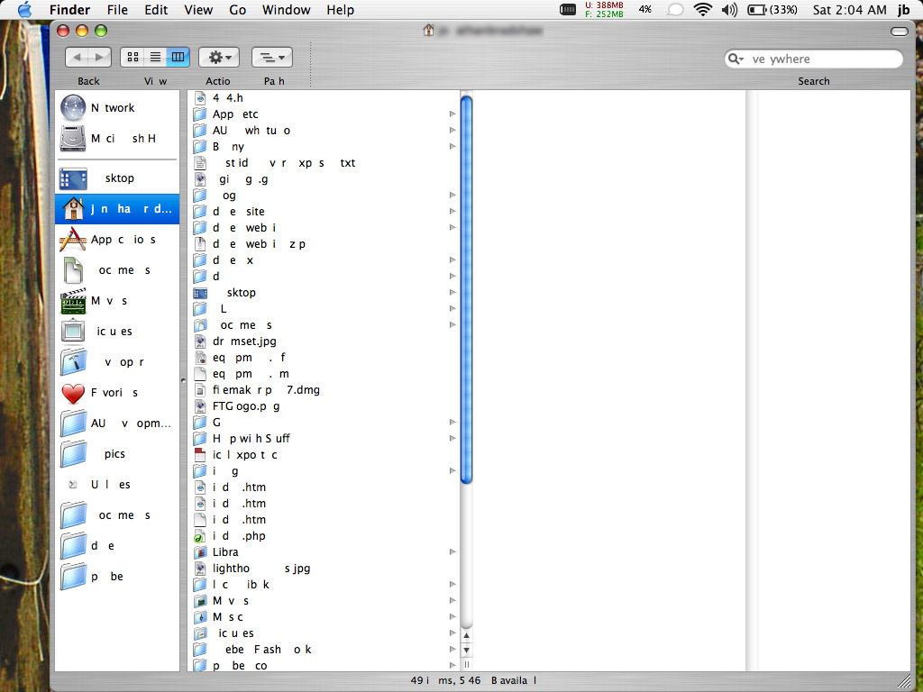923x692 pixels.
Task: Click the clock showing Sat 2:04 AM
Action: (x=849, y=9)
